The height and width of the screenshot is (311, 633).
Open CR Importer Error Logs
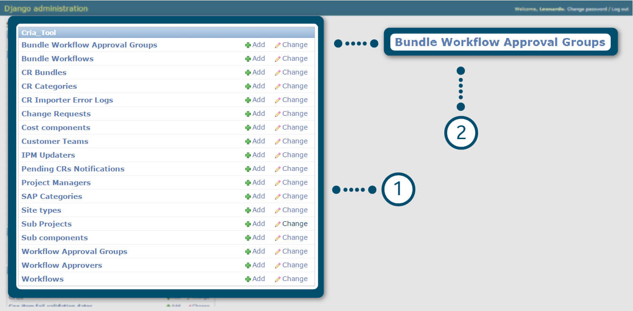tap(67, 100)
